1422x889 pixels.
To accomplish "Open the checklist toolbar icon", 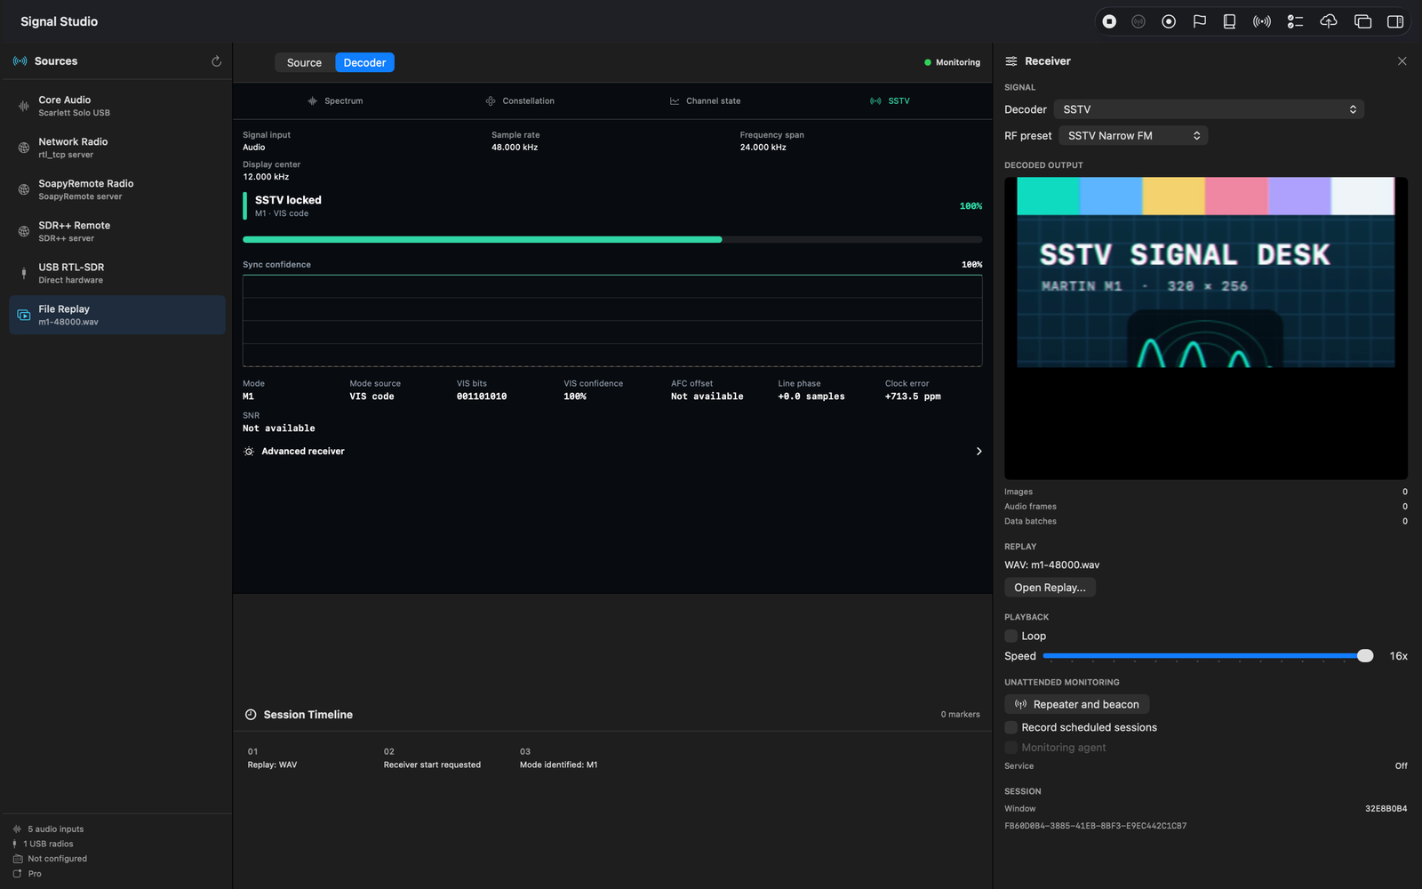I will point(1295,21).
